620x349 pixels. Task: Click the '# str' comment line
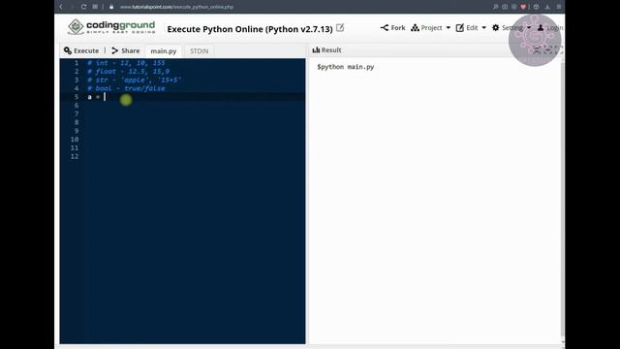point(135,79)
